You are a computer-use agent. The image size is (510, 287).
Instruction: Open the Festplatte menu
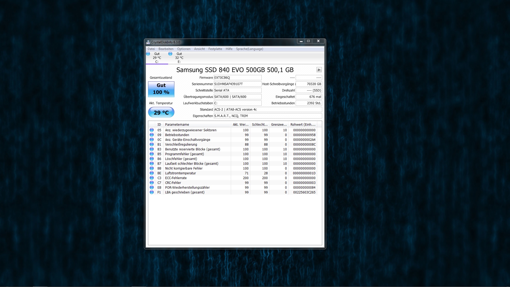tap(215, 49)
